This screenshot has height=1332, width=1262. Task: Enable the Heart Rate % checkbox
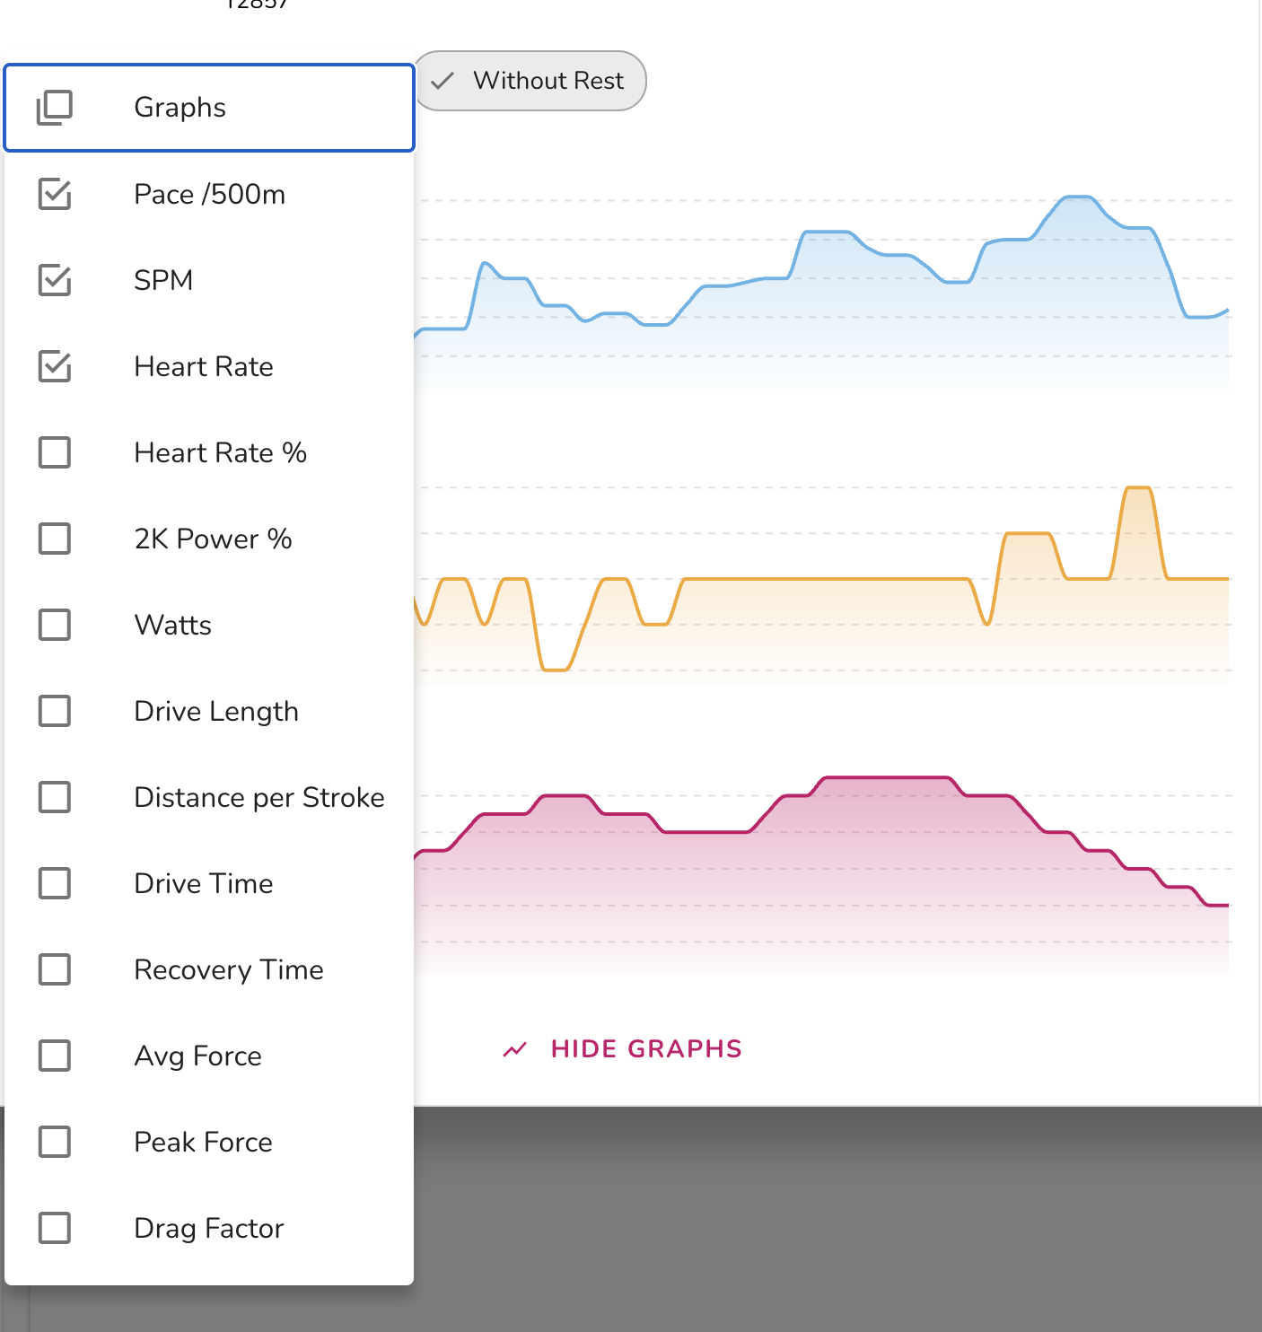pyautogui.click(x=55, y=452)
